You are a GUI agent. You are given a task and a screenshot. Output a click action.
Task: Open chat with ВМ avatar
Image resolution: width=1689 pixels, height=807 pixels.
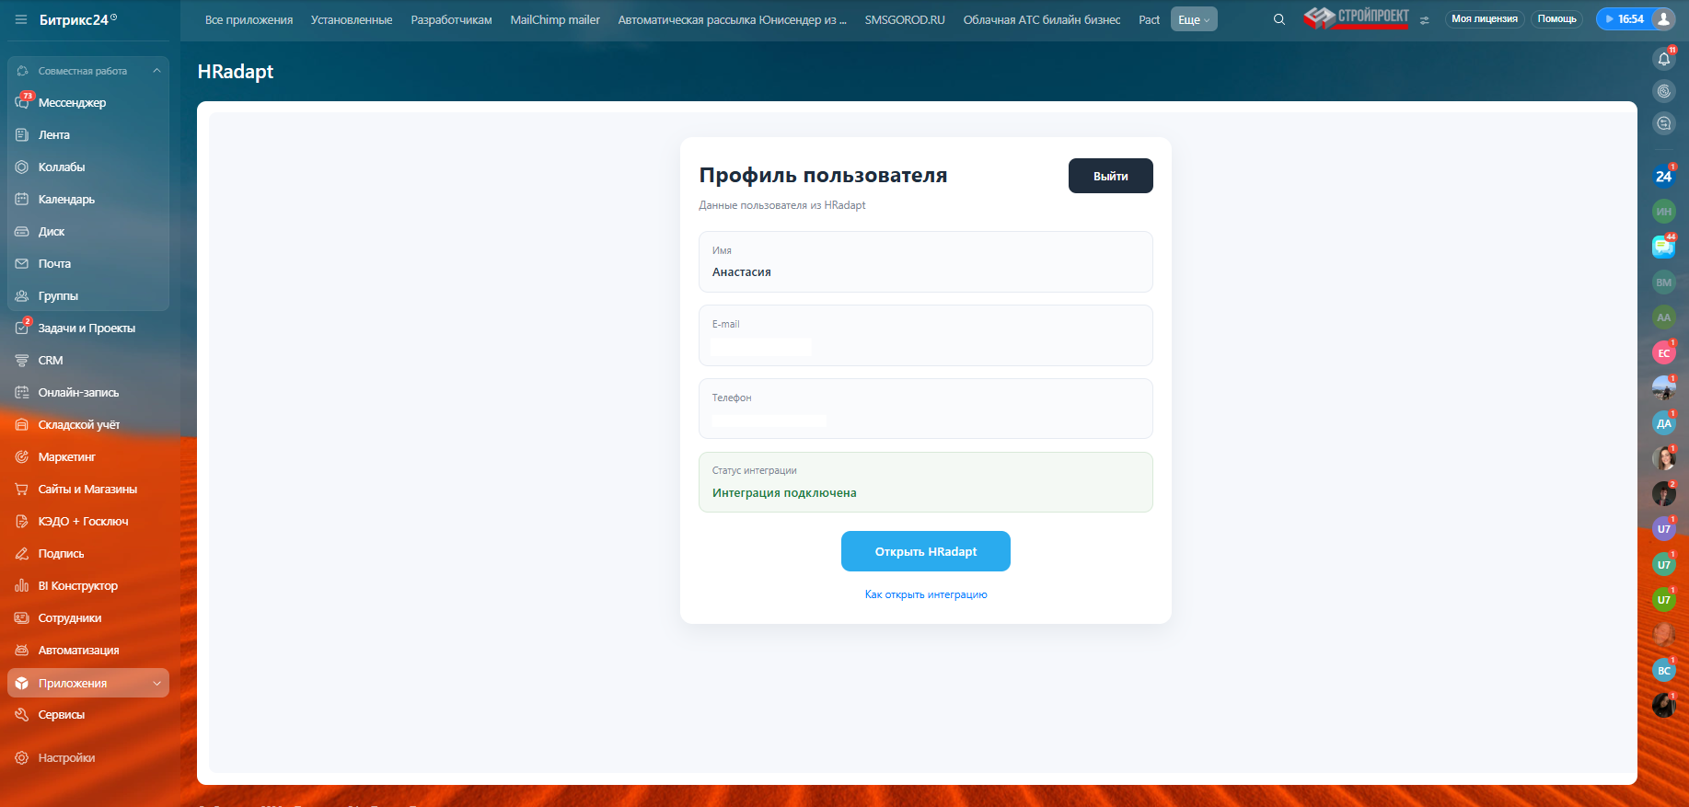click(x=1663, y=282)
